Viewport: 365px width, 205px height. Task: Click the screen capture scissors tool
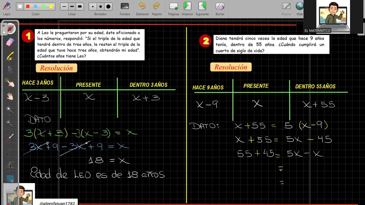10,179
